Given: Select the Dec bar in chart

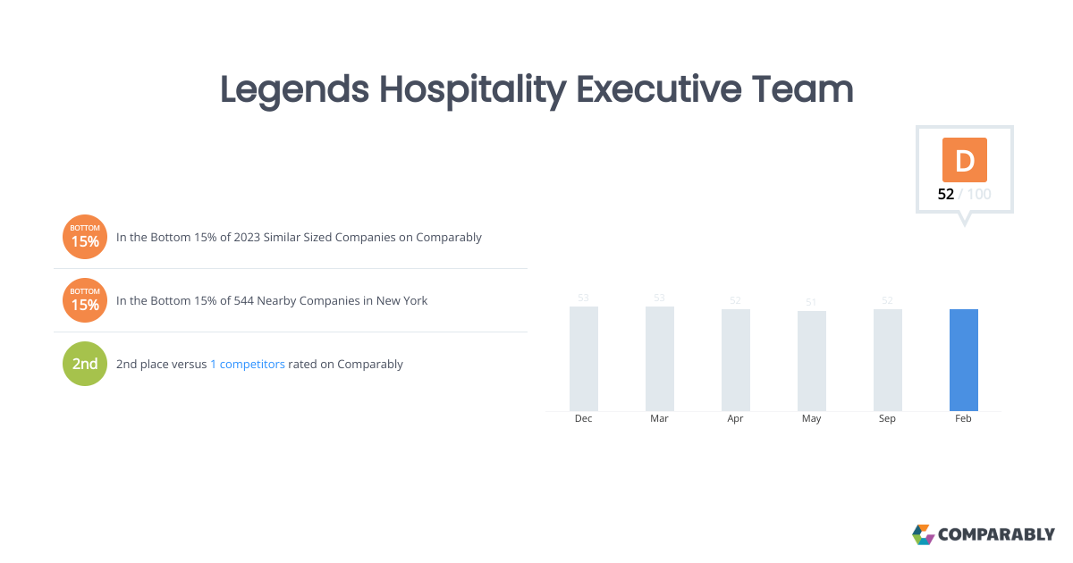Looking at the screenshot, I should click(584, 358).
